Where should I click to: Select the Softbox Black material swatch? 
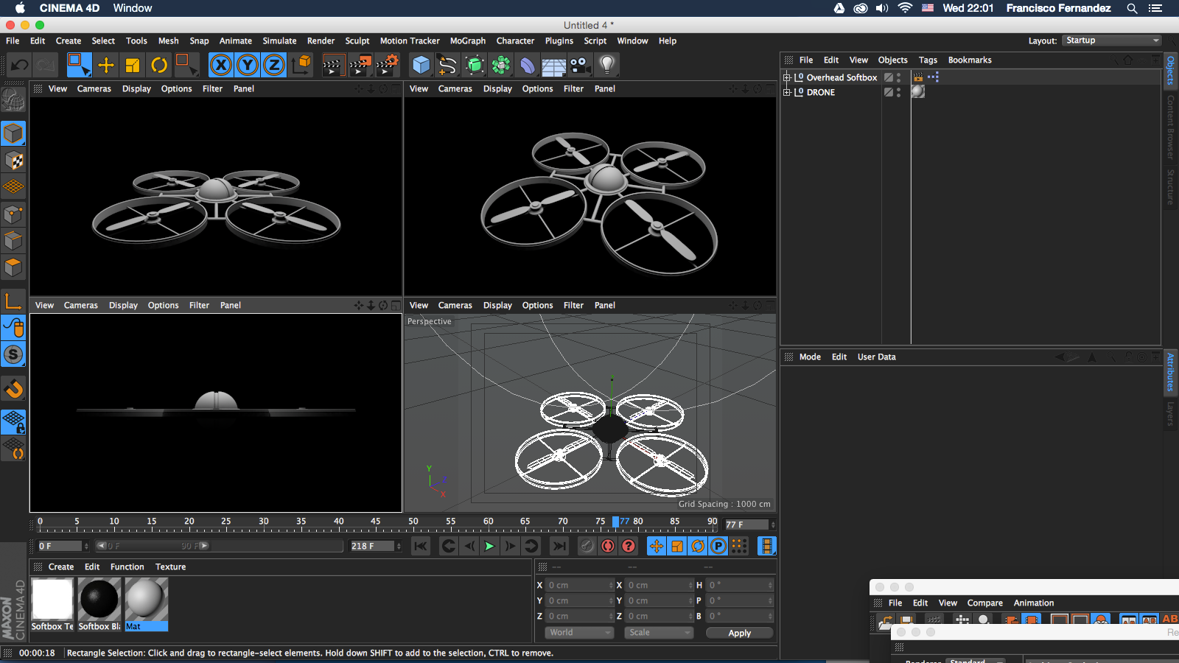click(x=99, y=599)
